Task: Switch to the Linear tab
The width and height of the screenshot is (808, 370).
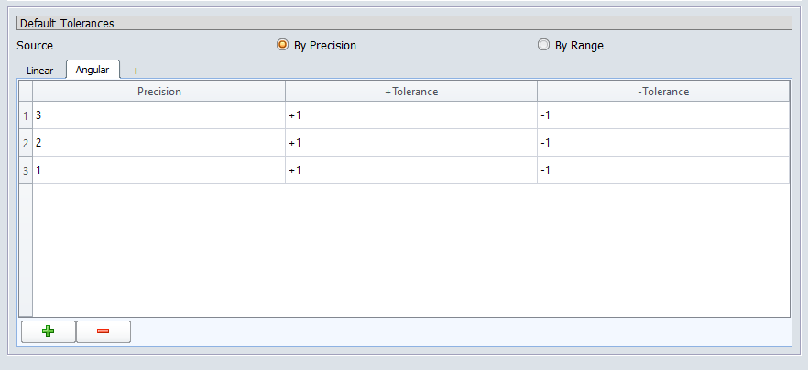Action: (40, 71)
